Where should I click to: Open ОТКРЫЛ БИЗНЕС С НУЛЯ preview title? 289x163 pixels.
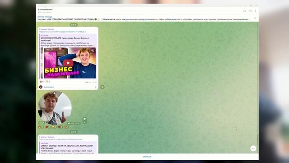click(x=66, y=147)
